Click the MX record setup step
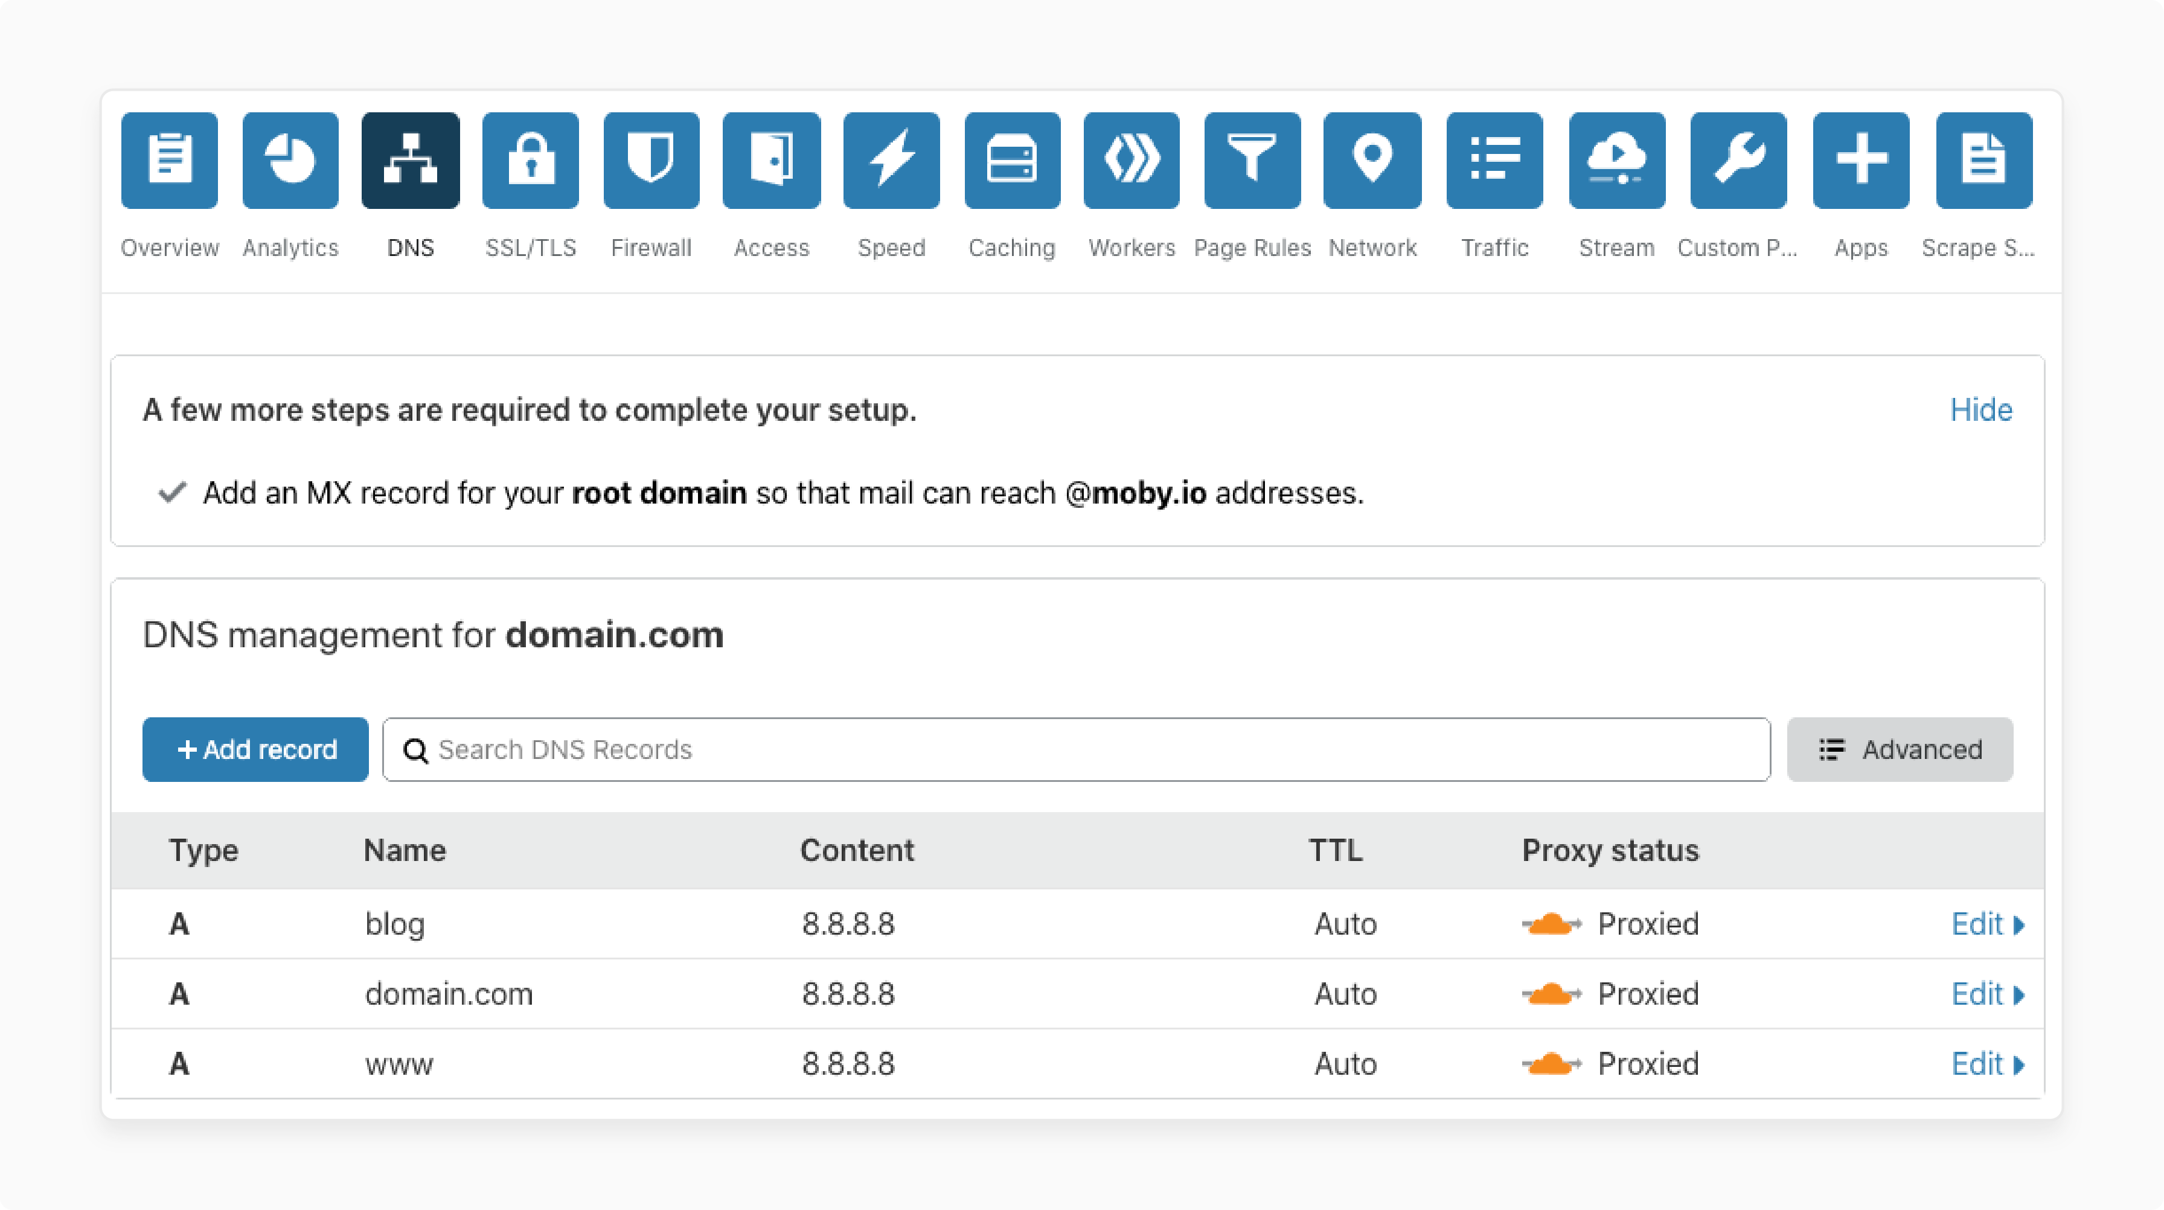The height and width of the screenshot is (1210, 2164). 761,493
